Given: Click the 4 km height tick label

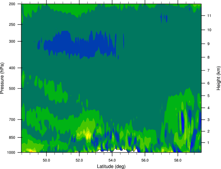Looking at the screenshot, I should [x=208, y=108].
